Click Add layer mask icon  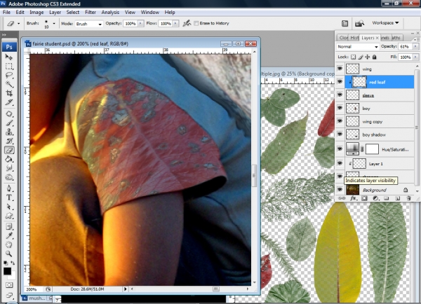364,198
